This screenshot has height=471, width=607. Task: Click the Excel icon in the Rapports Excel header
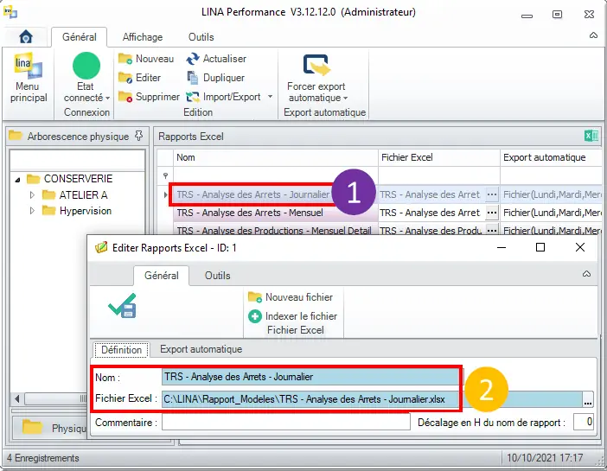591,136
